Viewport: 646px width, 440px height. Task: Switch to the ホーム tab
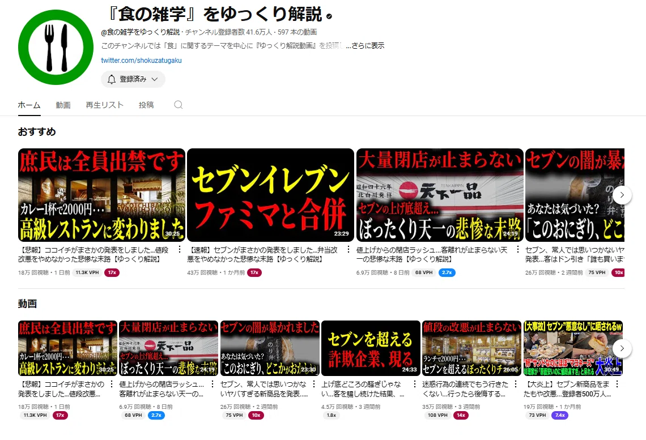coord(29,105)
